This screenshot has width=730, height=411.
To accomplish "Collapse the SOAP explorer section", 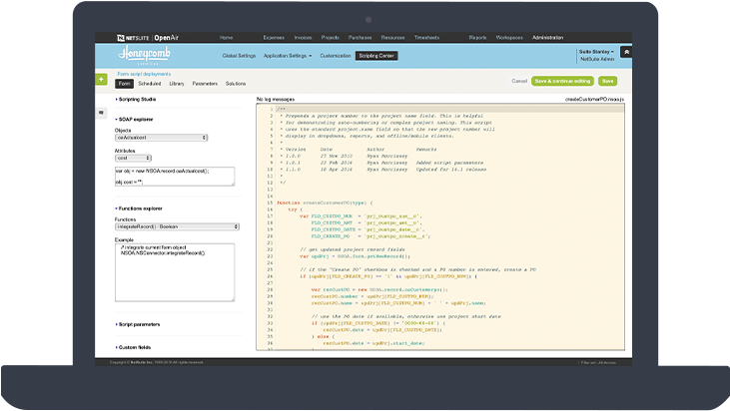I will coord(137,120).
